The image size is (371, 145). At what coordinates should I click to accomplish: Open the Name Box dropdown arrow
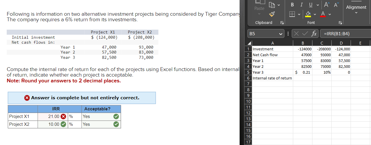(x=281, y=34)
